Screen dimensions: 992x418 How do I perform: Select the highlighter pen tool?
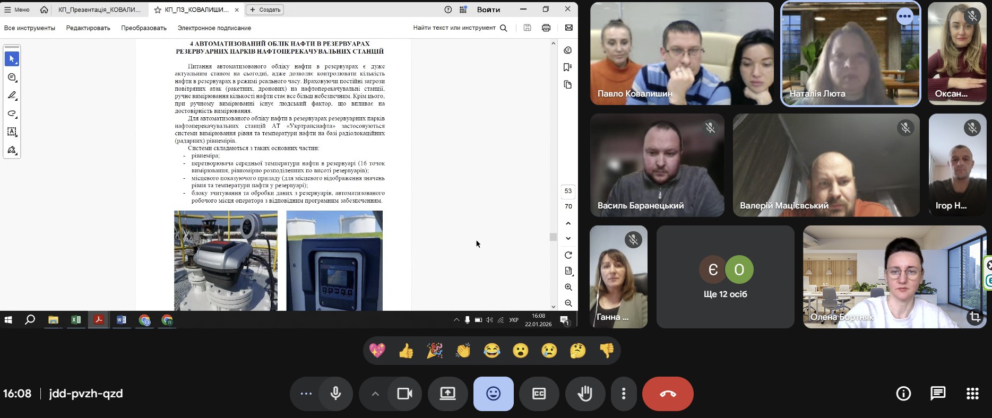[x=12, y=95]
